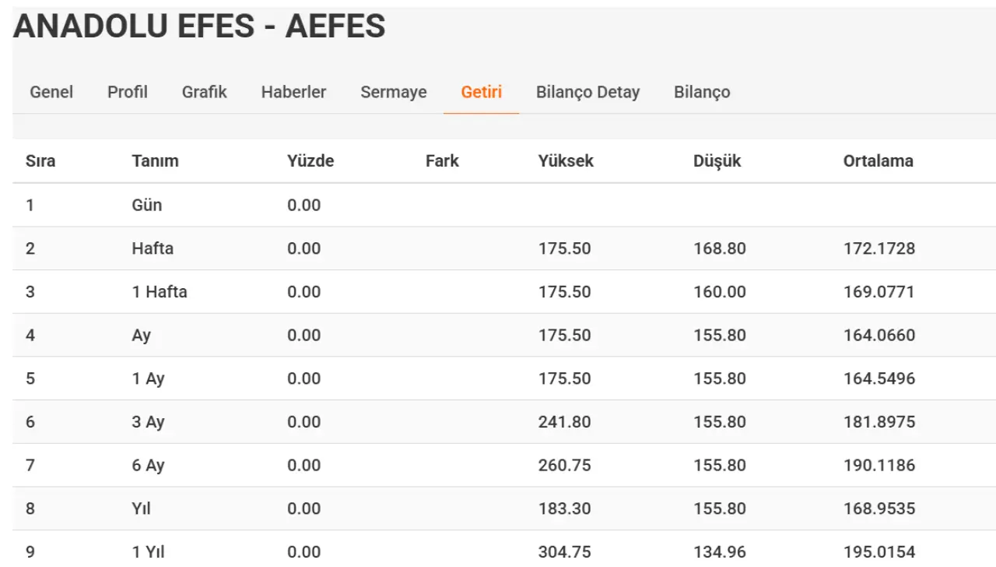Click the Yüksek column header
996x567 pixels.
click(566, 161)
